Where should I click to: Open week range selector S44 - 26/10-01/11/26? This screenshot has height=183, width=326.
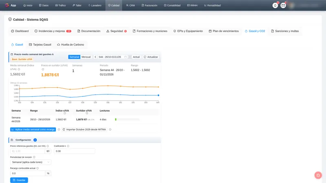[x=112, y=57]
